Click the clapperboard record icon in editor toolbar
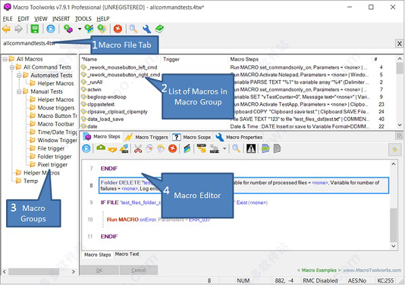 point(187,149)
